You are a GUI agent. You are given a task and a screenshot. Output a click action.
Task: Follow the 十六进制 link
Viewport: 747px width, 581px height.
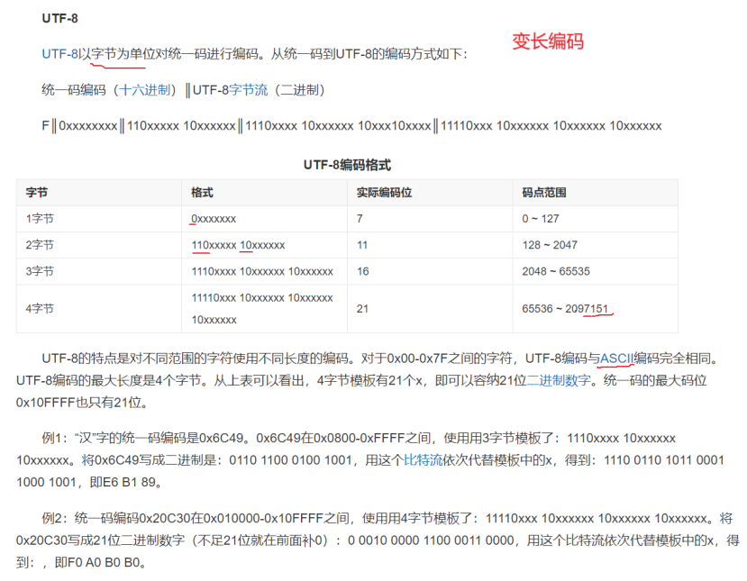145,90
